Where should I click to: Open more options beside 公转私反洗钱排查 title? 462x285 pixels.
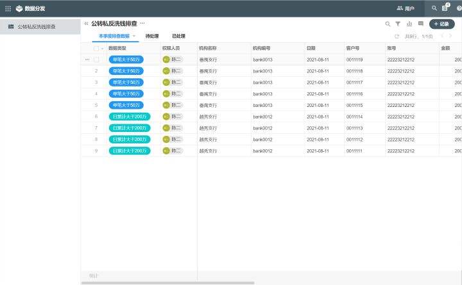click(142, 24)
